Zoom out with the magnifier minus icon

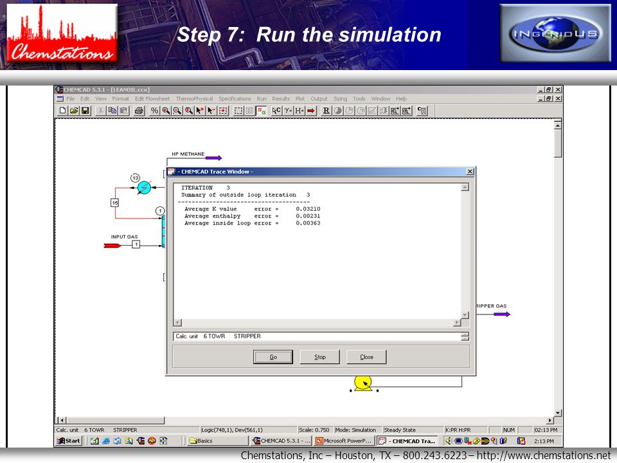(177, 111)
